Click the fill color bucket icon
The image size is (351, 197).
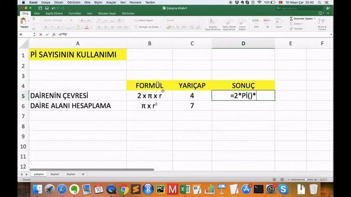pyautogui.click(x=78, y=27)
